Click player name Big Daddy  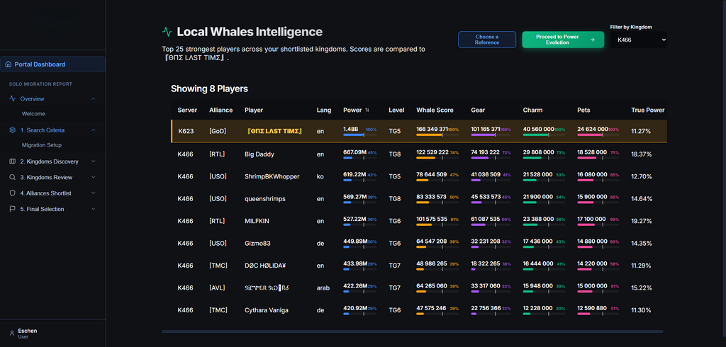tap(259, 154)
